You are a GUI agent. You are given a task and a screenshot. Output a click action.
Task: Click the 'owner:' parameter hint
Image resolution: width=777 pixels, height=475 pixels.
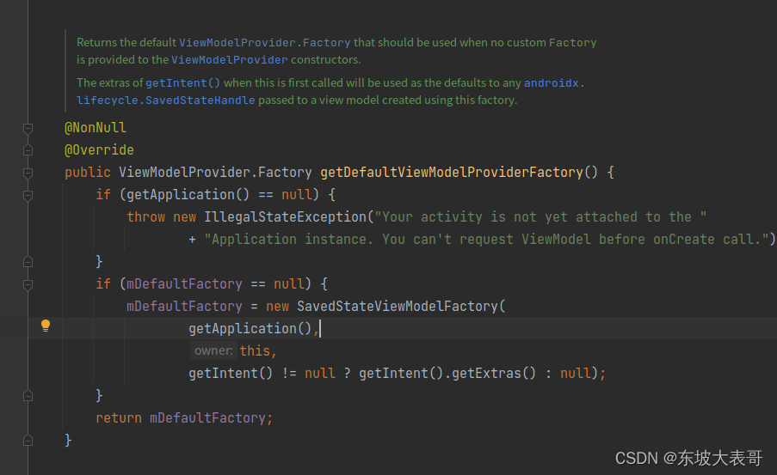213,350
